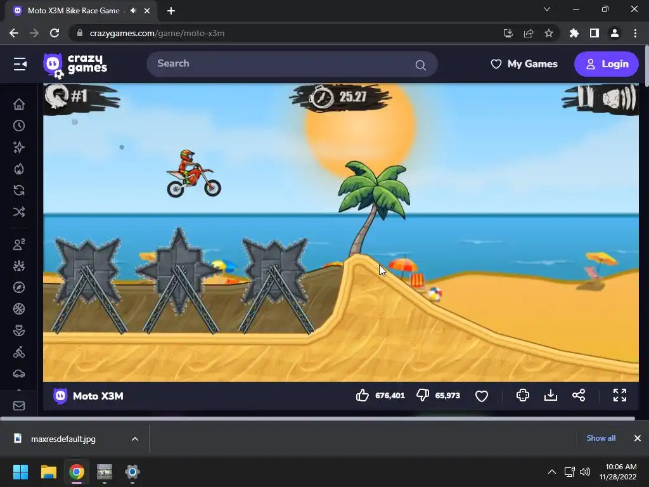649x487 pixels.
Task: Open Recently played clock icon
Action: coord(19,126)
